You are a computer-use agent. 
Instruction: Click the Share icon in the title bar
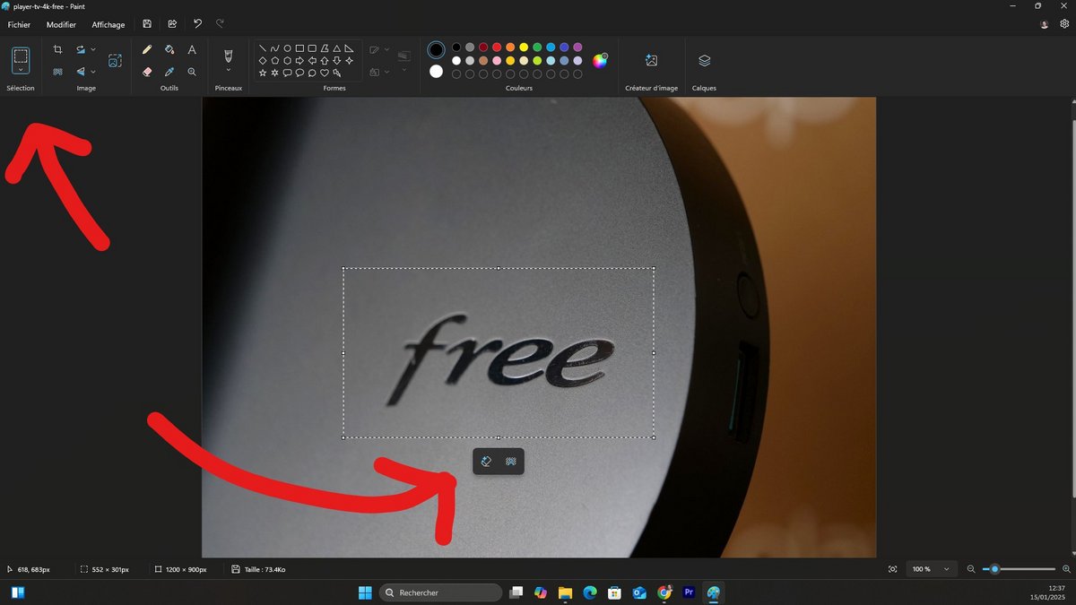(172, 24)
